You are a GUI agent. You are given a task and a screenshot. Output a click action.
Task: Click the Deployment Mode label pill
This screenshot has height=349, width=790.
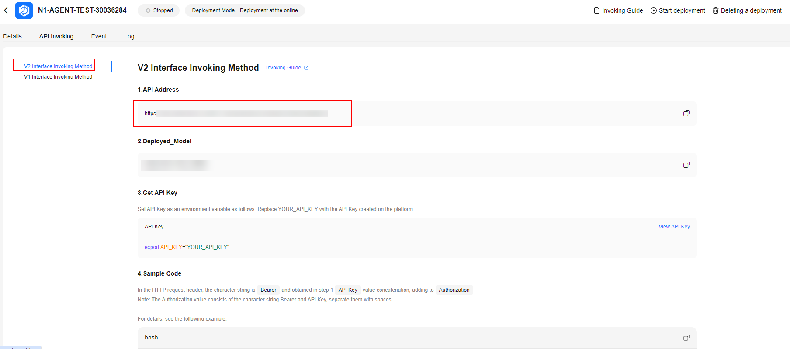pyautogui.click(x=245, y=10)
